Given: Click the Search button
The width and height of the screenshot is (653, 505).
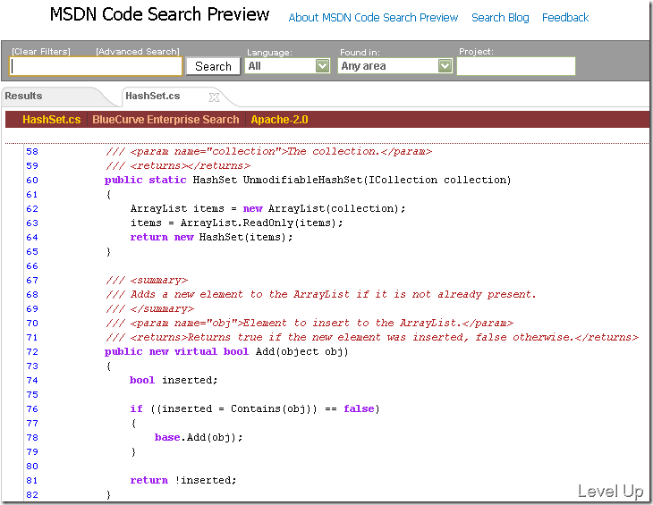Looking at the screenshot, I should pos(213,66).
